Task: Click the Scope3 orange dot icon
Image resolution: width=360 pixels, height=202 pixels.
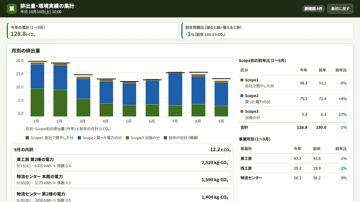Action: [x=242, y=111]
